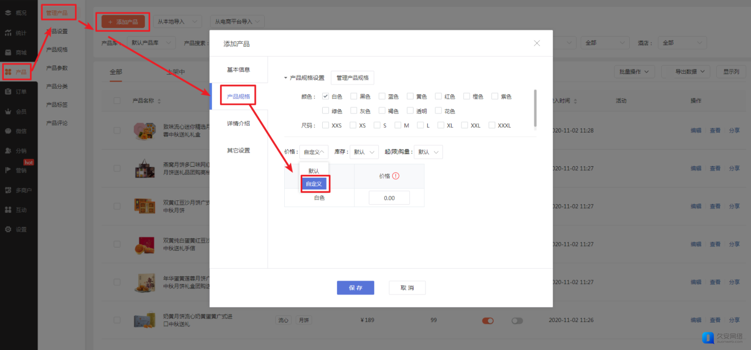Image resolution: width=751 pixels, height=350 pixels.
Task: Expand the 库存 stock dropdown
Action: click(364, 152)
